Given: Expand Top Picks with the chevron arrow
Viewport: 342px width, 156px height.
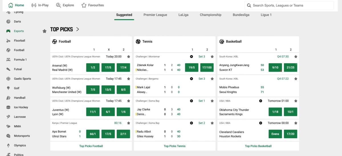Looking at the screenshot, I should (78, 29).
